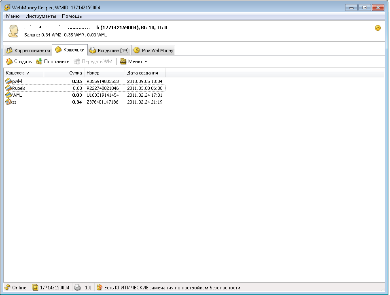Maximize the WebMoney Keeper window
Image resolution: width=390 pixels, height=295 pixels.
[365, 8]
